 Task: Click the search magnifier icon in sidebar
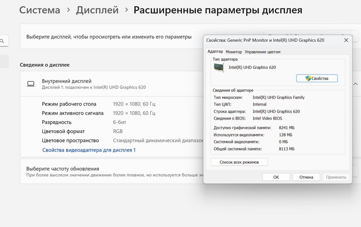(3, 41)
